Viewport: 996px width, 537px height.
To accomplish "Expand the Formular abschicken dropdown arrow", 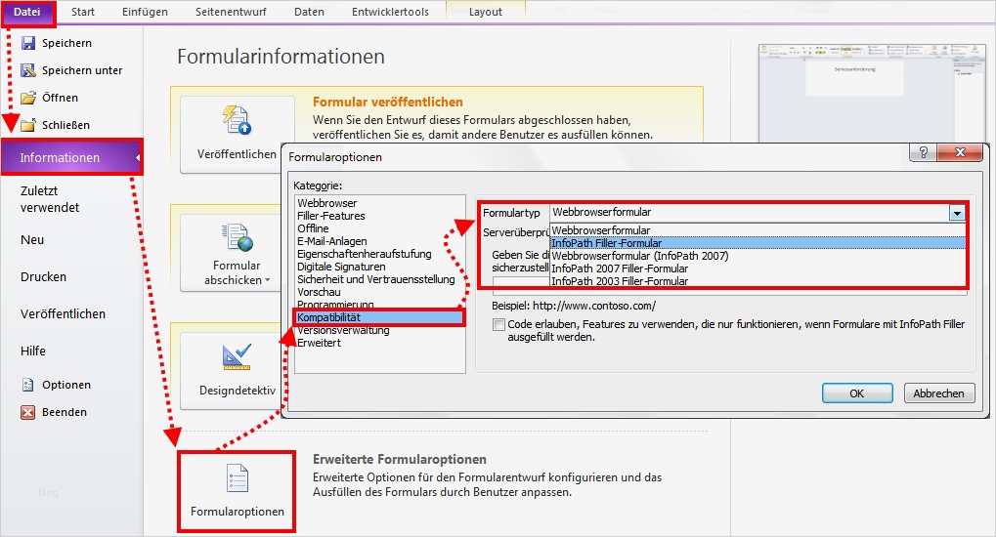I will (x=268, y=280).
